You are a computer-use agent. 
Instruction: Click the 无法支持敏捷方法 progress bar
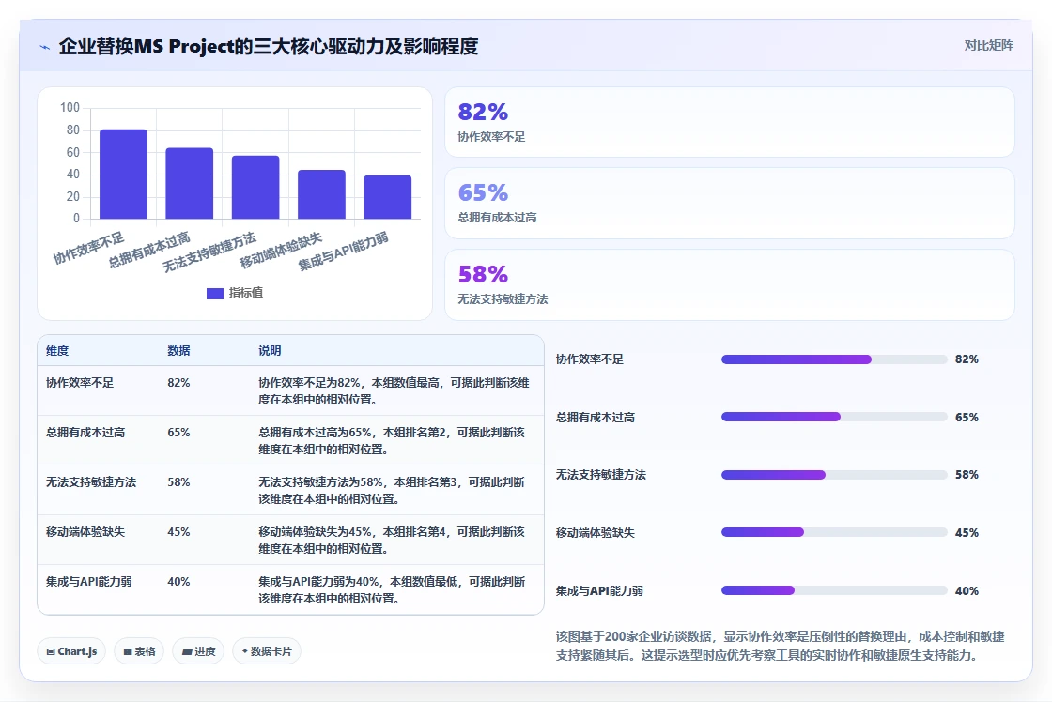[x=834, y=475]
